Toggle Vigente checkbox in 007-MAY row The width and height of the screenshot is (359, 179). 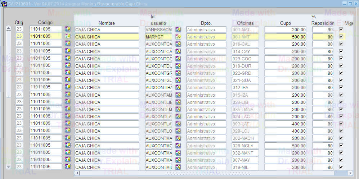point(341,160)
